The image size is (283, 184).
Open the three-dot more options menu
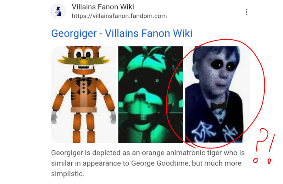246,12
